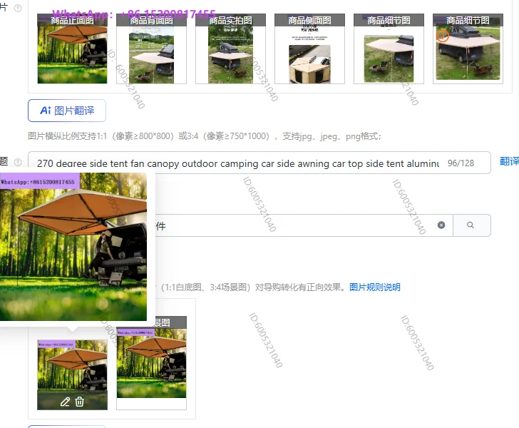The width and height of the screenshot is (519, 428).
Task: Open the 商品正面图 product thumbnail
Action: pyautogui.click(x=72, y=49)
